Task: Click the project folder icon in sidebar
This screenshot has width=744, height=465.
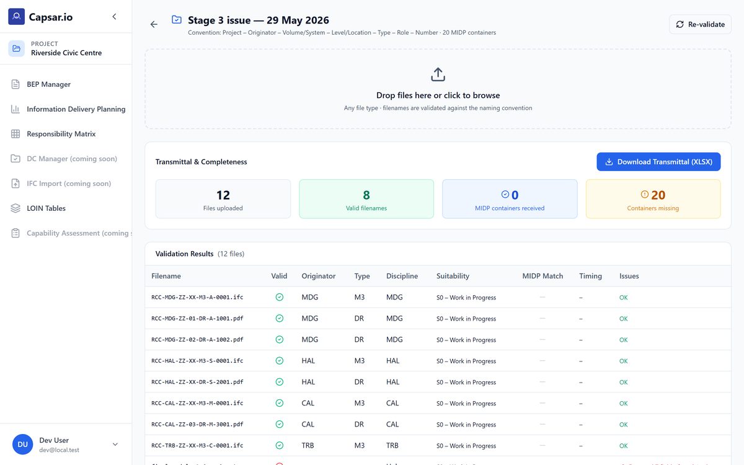Action: pos(16,48)
